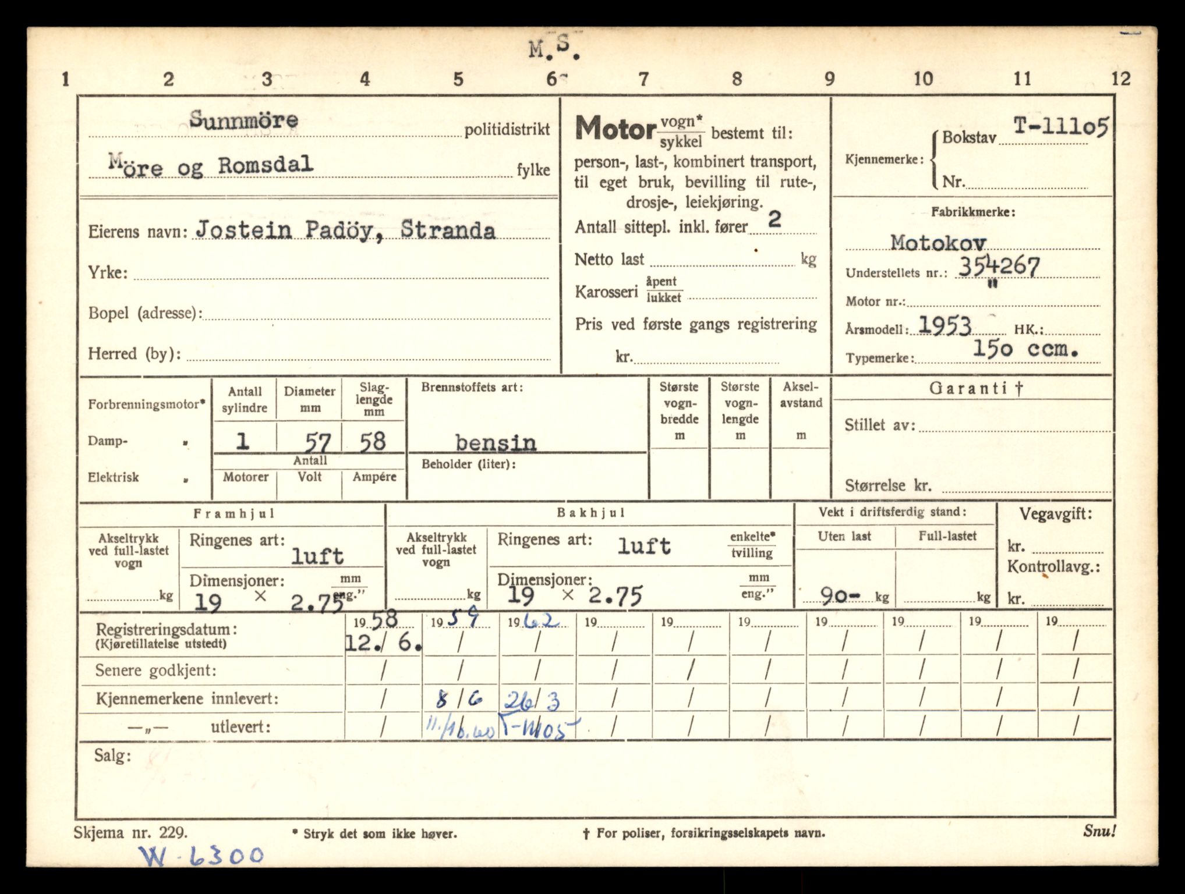Viewport: 1185px width, 894px height.
Task: Click seat count value "2"
Action: [x=774, y=219]
